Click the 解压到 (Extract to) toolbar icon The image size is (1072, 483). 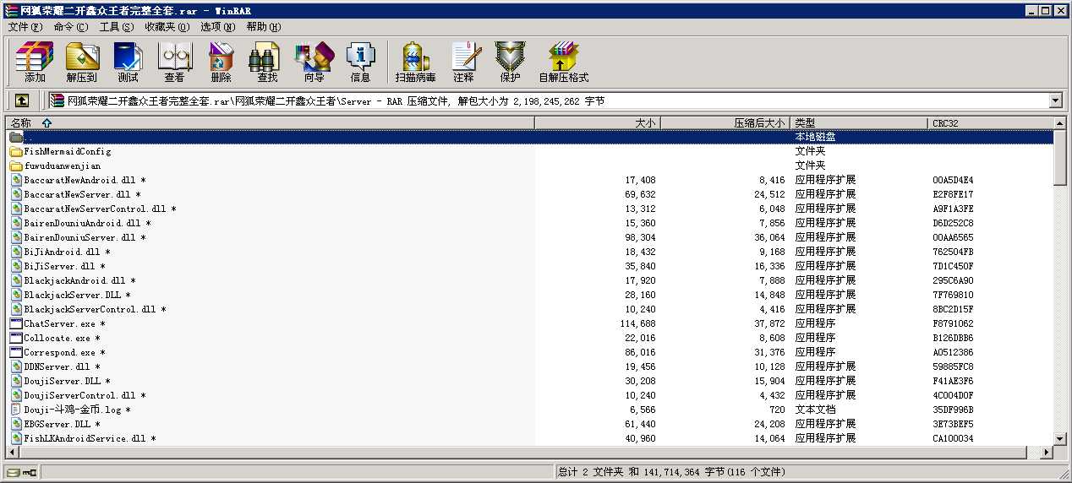(x=82, y=62)
